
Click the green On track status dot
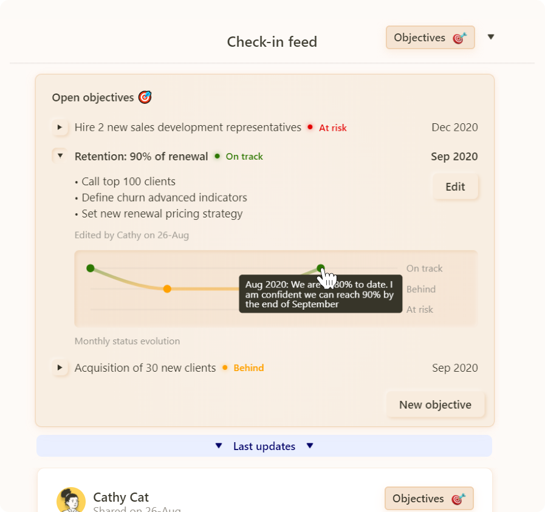pyautogui.click(x=217, y=157)
